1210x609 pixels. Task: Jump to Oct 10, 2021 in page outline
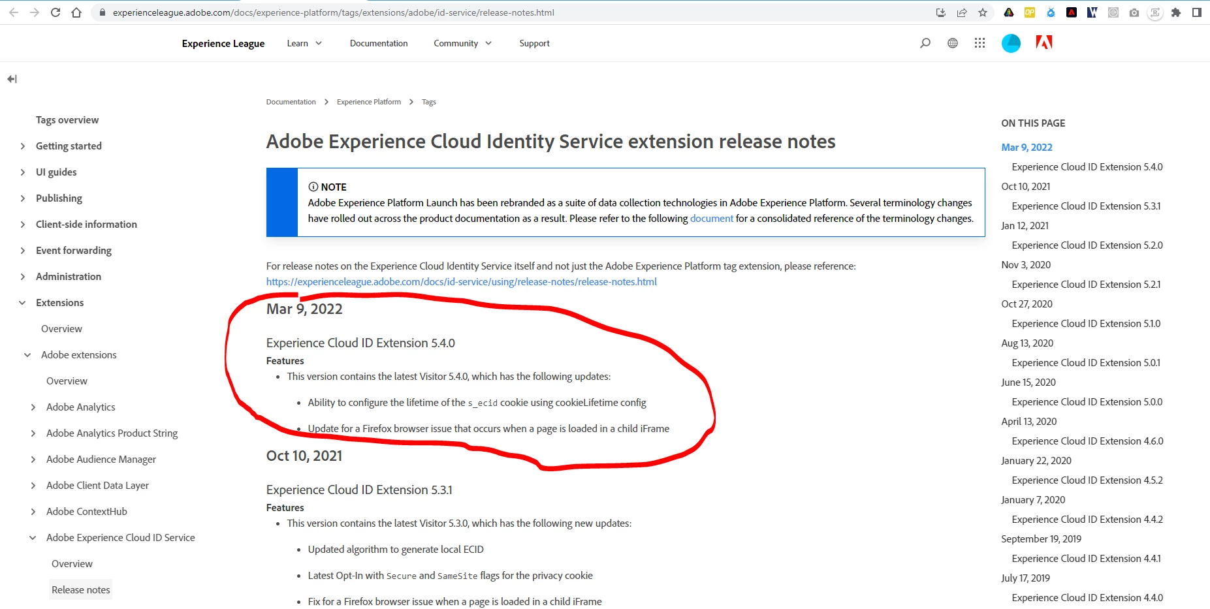point(1026,187)
